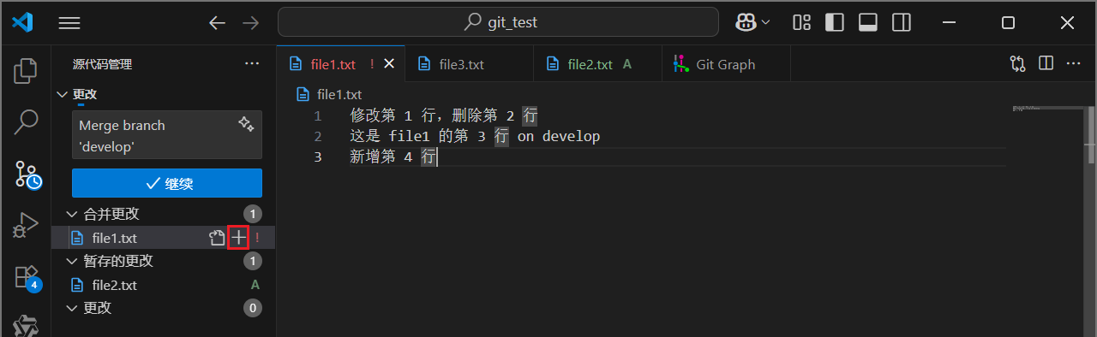Viewport: 1097px width, 337px height.
Task: Toggle the secondary side bar layout
Action: coord(901,22)
